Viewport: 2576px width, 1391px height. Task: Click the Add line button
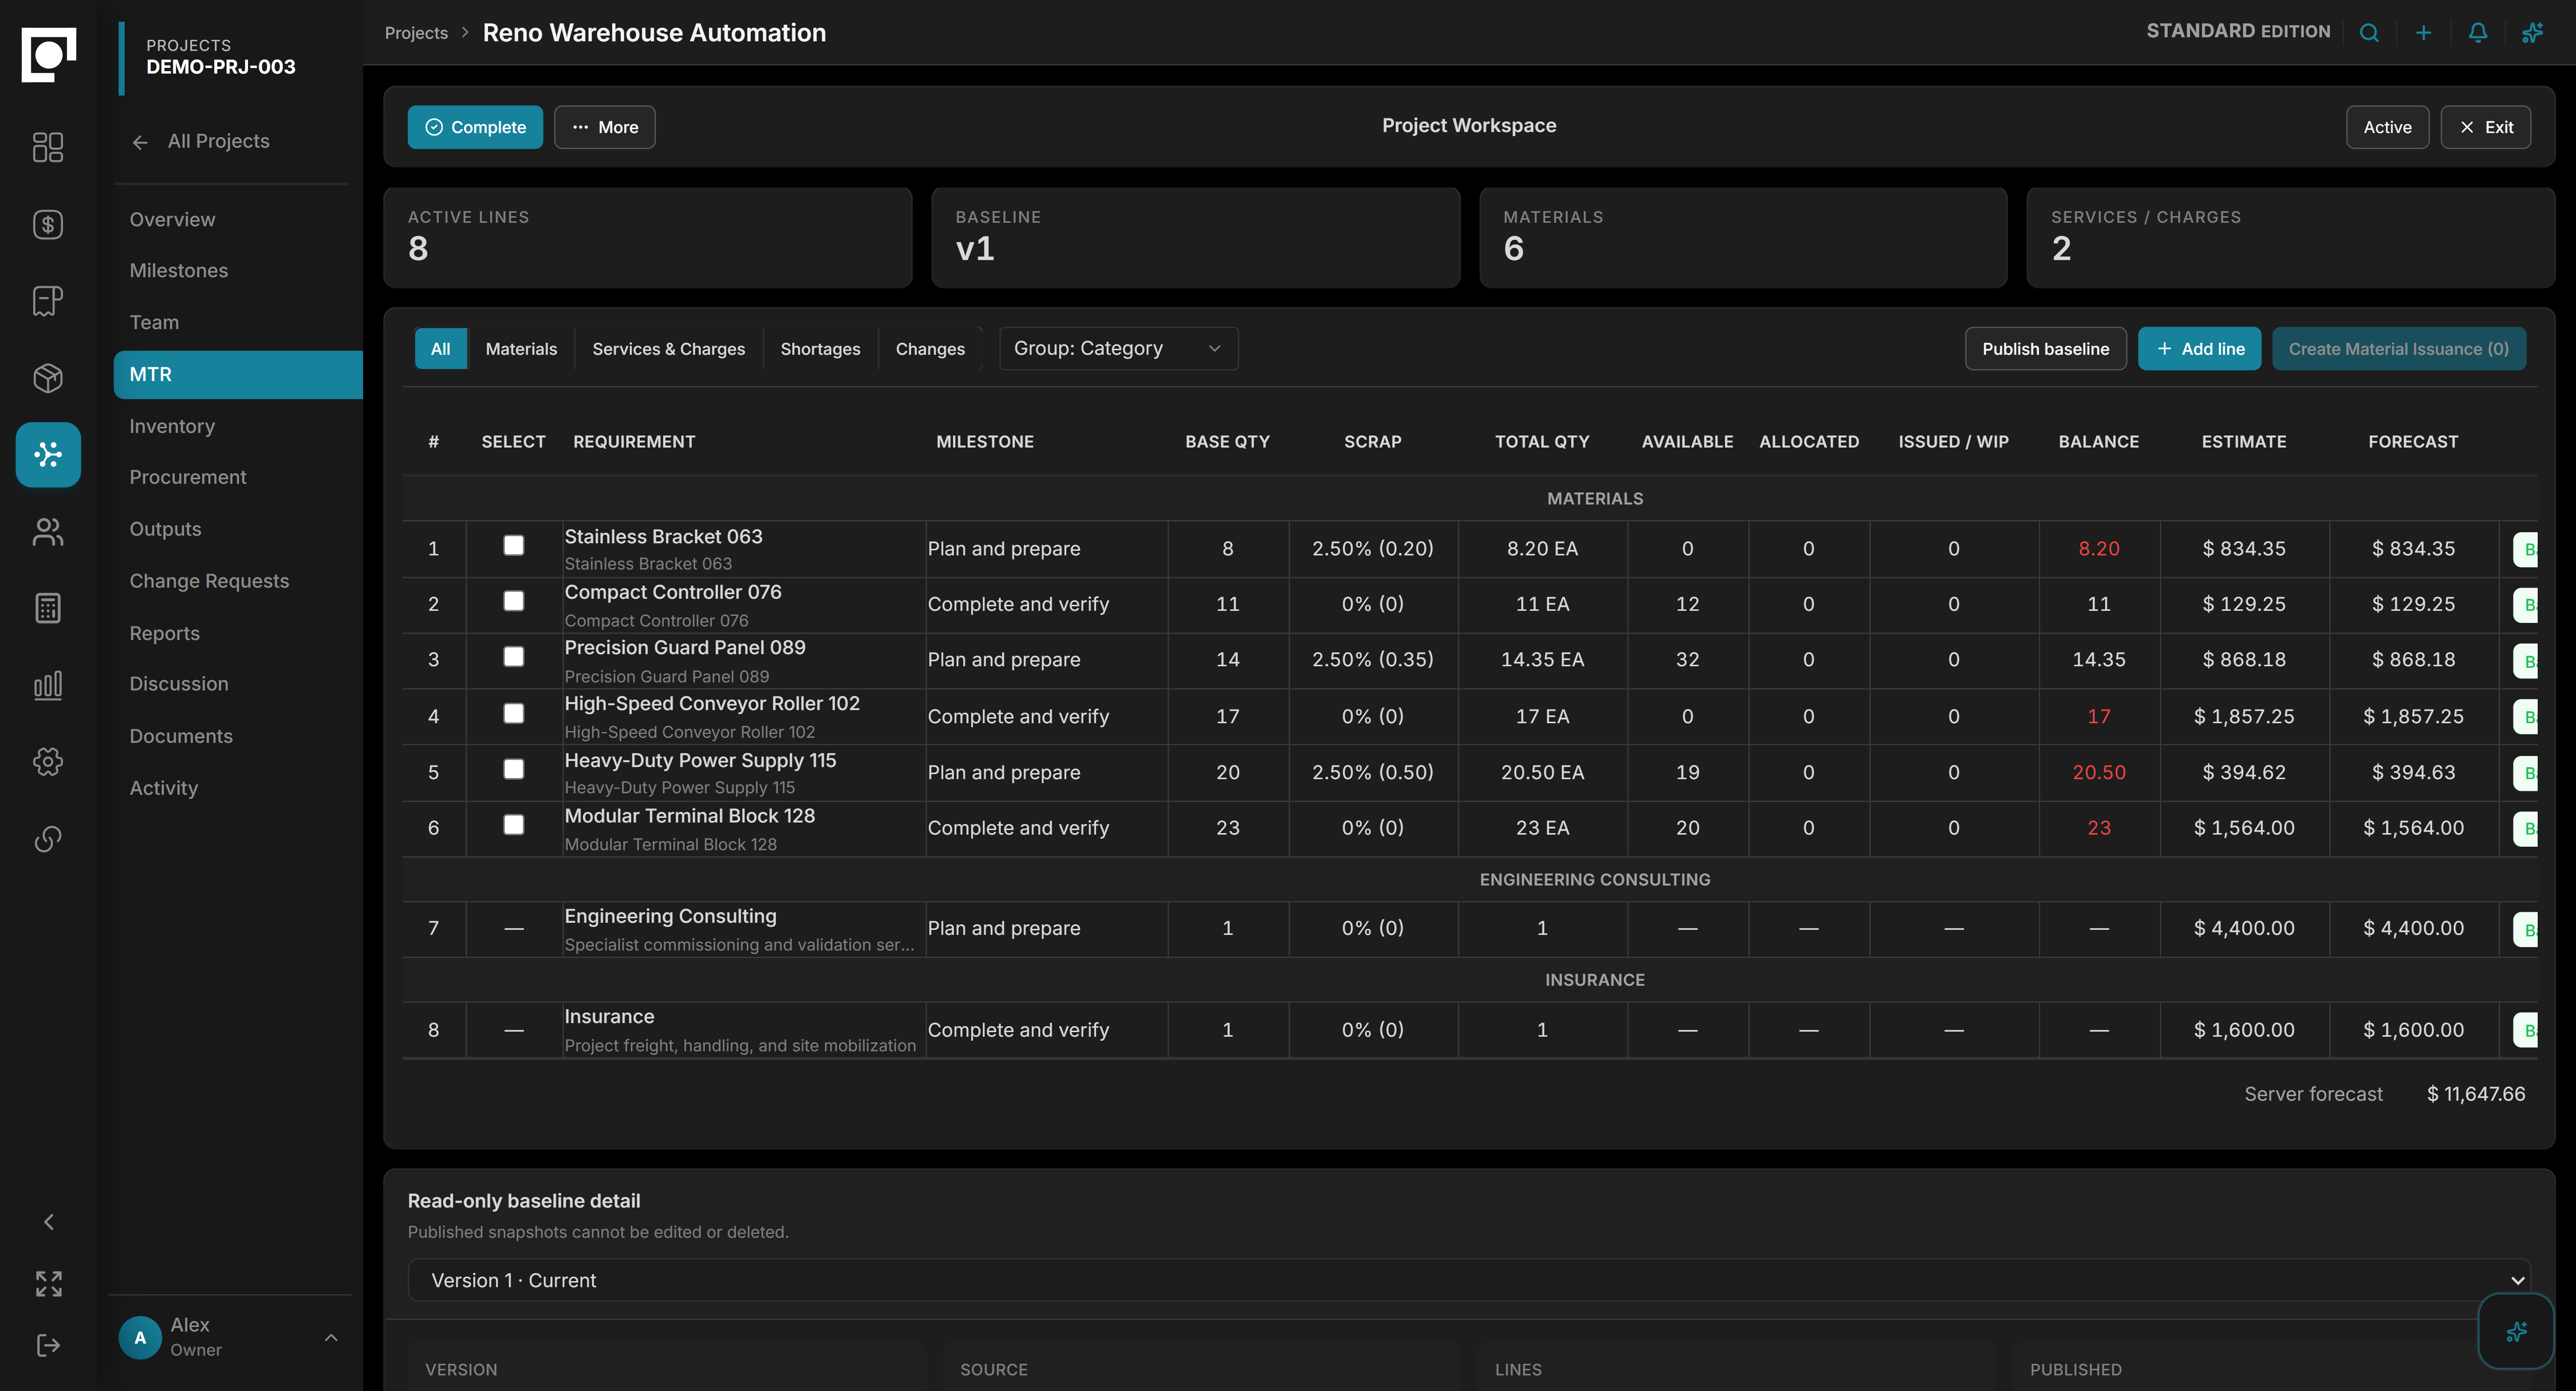[2199, 349]
